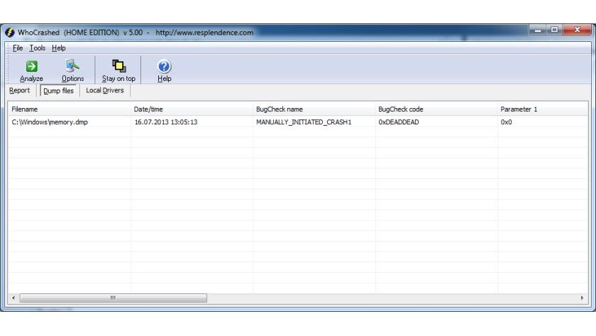596x336 pixels.
Task: Click the WhoCrashed lightning title bar icon
Action: tap(9, 33)
